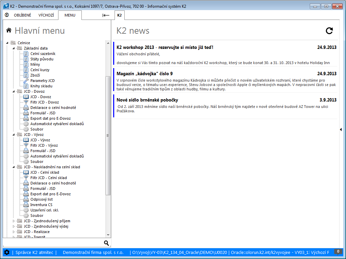
Task: Click the tree scrollbar down arrow
Action: coord(108,235)
